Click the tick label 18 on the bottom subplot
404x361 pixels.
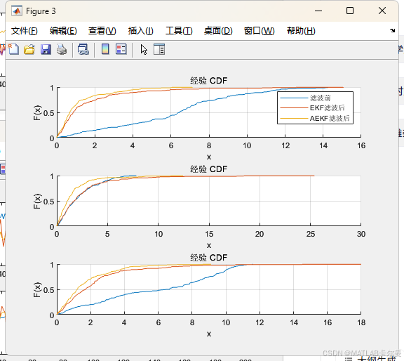click(x=361, y=322)
